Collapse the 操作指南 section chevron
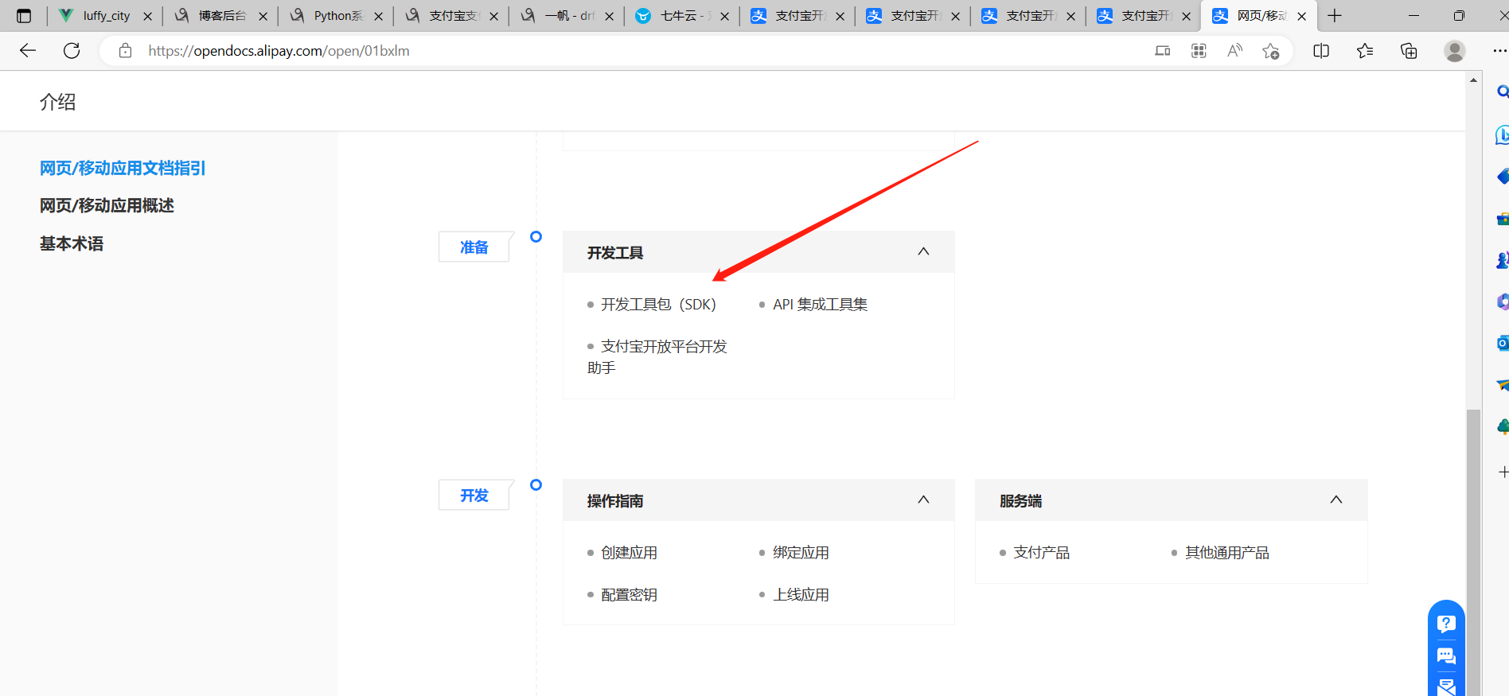1509x696 pixels. pos(923,500)
